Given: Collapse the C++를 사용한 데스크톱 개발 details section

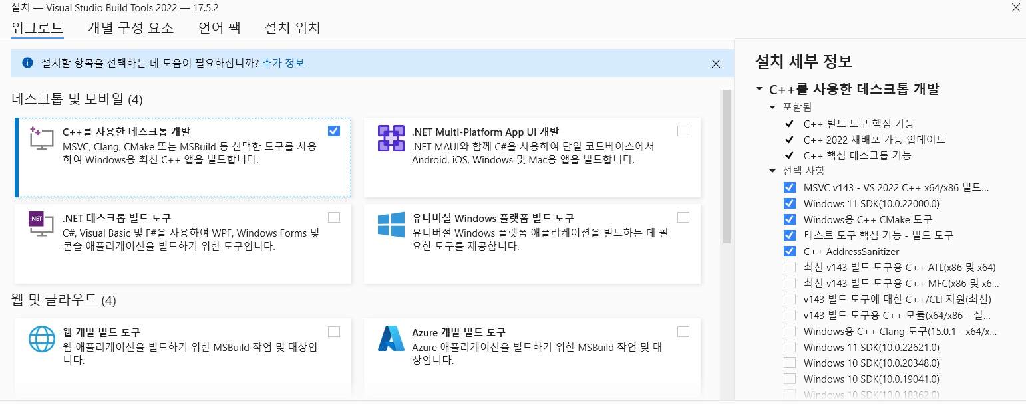Looking at the screenshot, I should [x=759, y=89].
